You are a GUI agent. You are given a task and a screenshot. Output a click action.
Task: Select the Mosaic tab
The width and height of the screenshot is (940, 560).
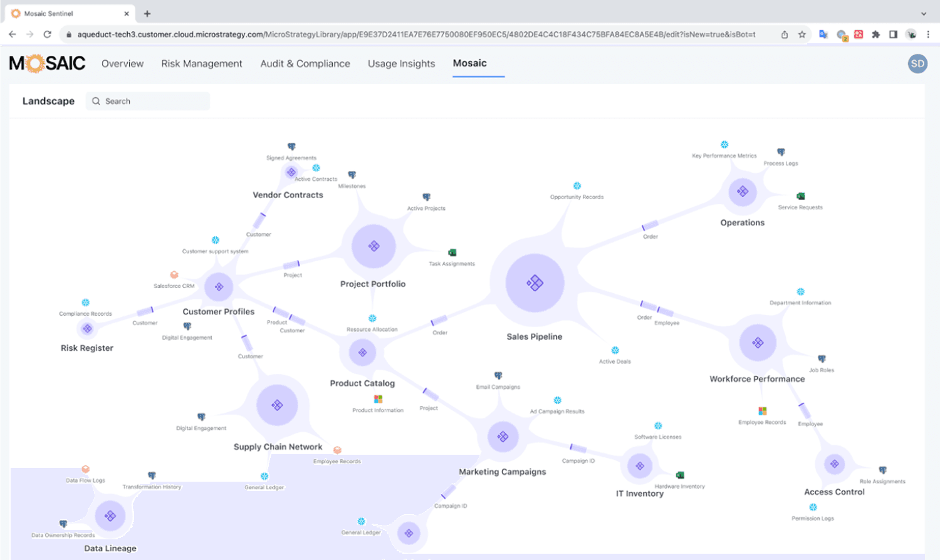(x=470, y=63)
